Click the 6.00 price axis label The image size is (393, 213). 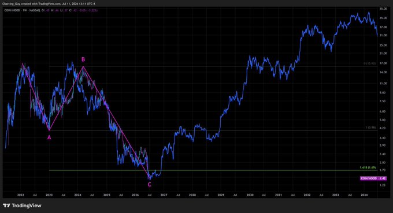point(383,111)
